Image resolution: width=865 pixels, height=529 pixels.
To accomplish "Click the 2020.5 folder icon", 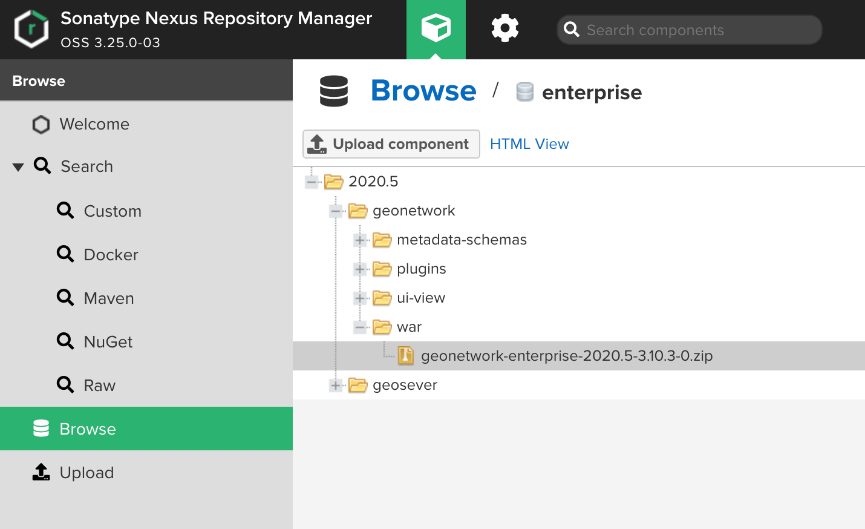I will click(x=334, y=182).
